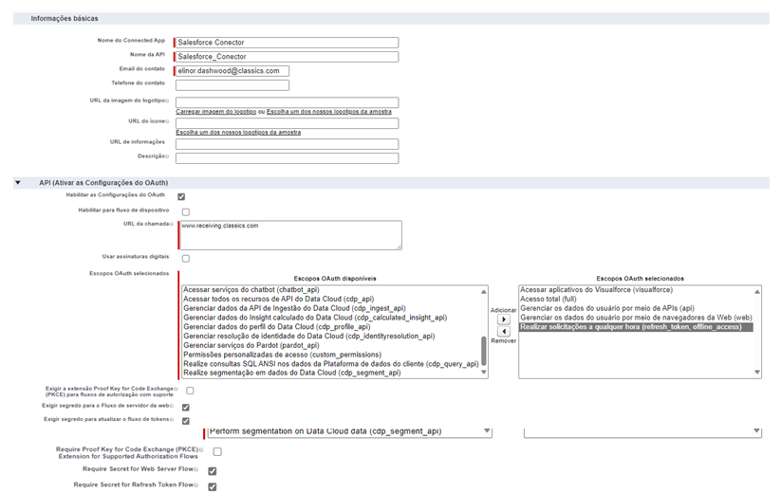Select Acessar todos os recursos de API do Data Cloud
Screen dimensions: 781x493
pyautogui.click(x=278, y=299)
